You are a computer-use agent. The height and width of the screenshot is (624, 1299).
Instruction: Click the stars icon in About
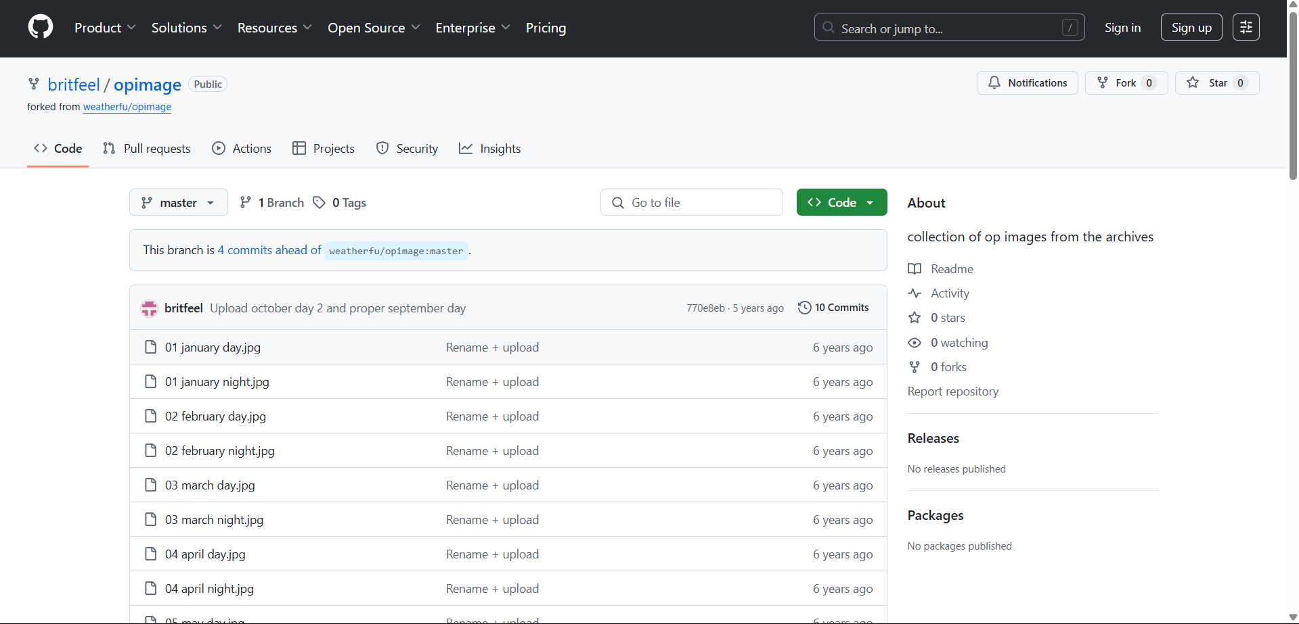pos(915,318)
